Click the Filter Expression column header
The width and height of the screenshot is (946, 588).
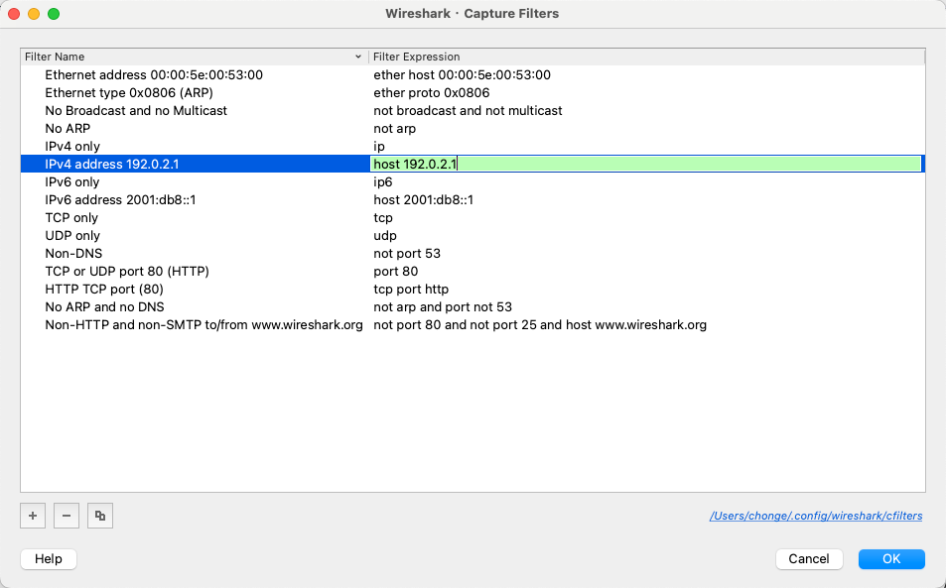point(645,57)
